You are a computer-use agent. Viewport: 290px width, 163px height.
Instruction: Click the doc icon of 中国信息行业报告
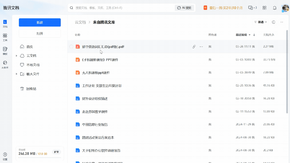tap(78, 125)
